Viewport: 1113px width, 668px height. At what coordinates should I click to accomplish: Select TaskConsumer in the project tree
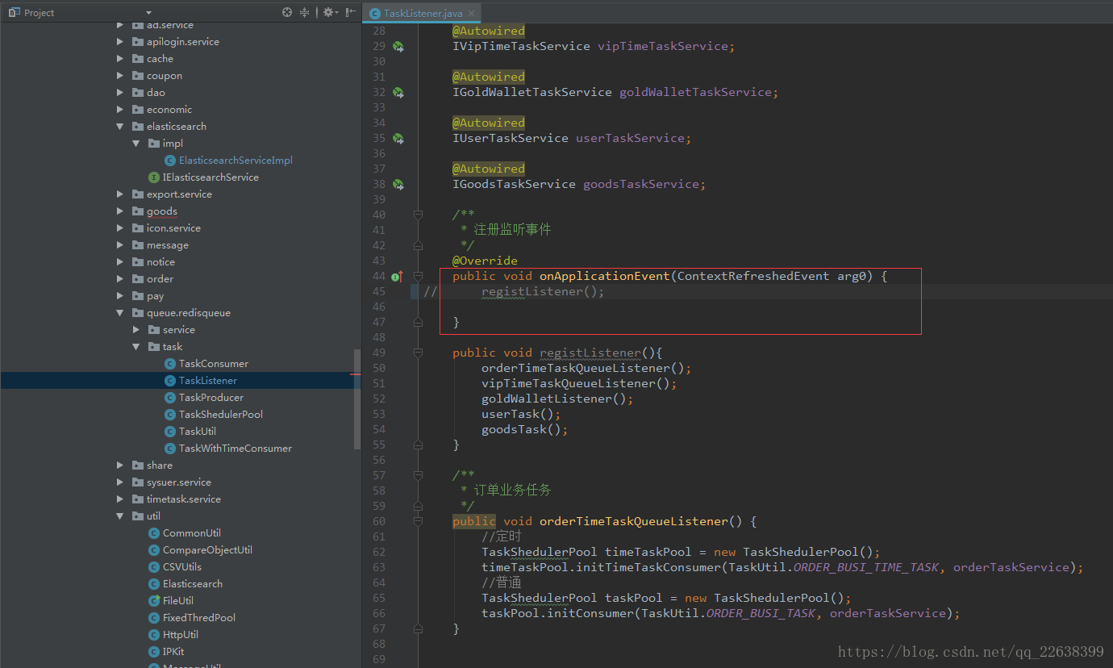click(x=213, y=364)
